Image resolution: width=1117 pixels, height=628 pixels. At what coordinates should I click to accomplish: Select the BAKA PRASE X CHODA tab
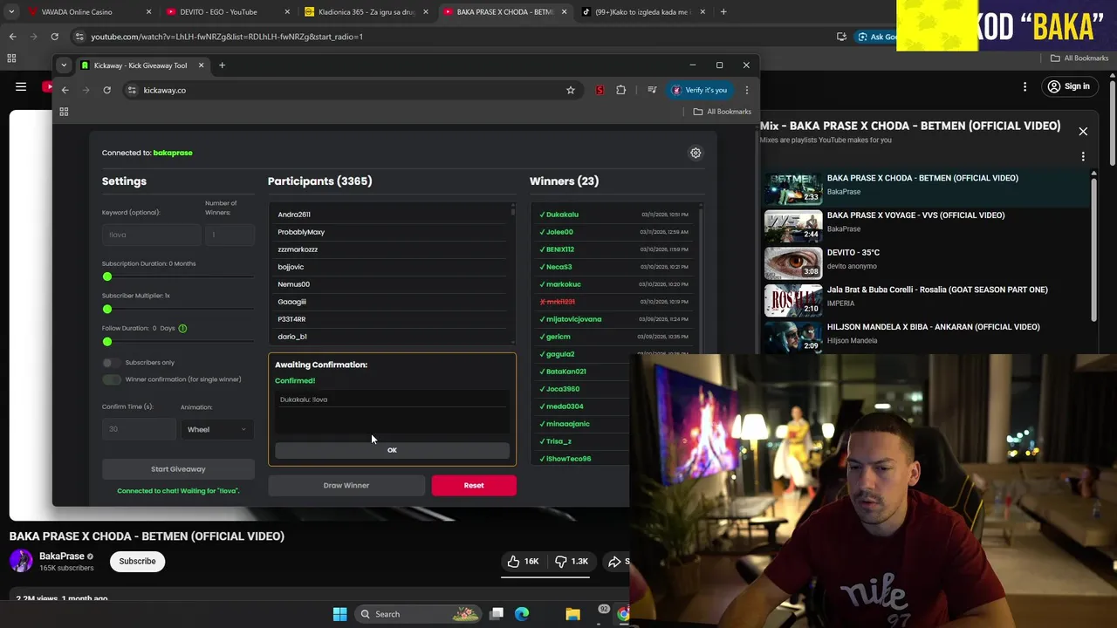click(x=503, y=12)
